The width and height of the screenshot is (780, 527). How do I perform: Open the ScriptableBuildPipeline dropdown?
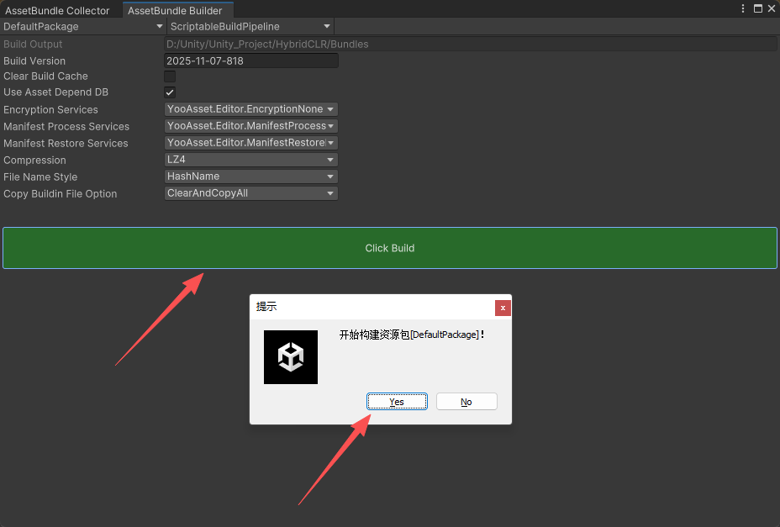point(250,26)
